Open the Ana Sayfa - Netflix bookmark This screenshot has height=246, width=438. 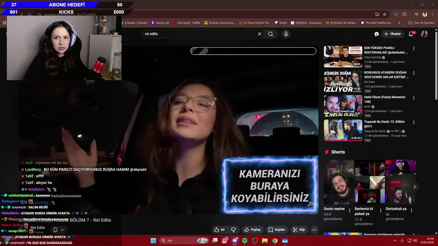tap(187, 23)
